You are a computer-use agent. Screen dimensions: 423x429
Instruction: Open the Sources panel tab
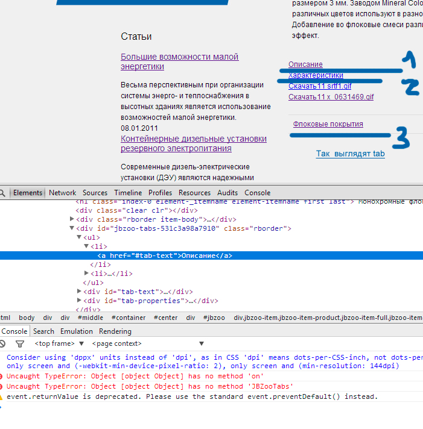click(x=95, y=193)
